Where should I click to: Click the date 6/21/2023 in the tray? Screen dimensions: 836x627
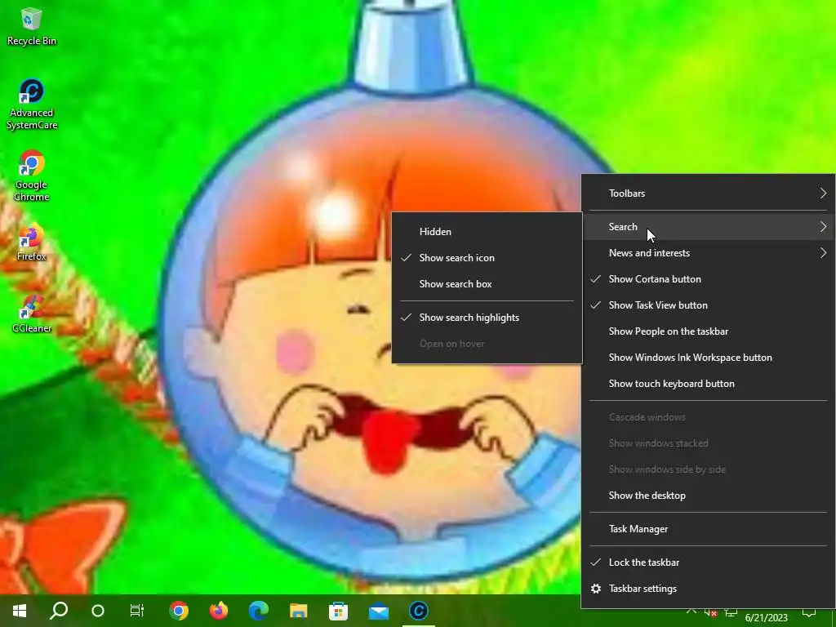(x=766, y=618)
